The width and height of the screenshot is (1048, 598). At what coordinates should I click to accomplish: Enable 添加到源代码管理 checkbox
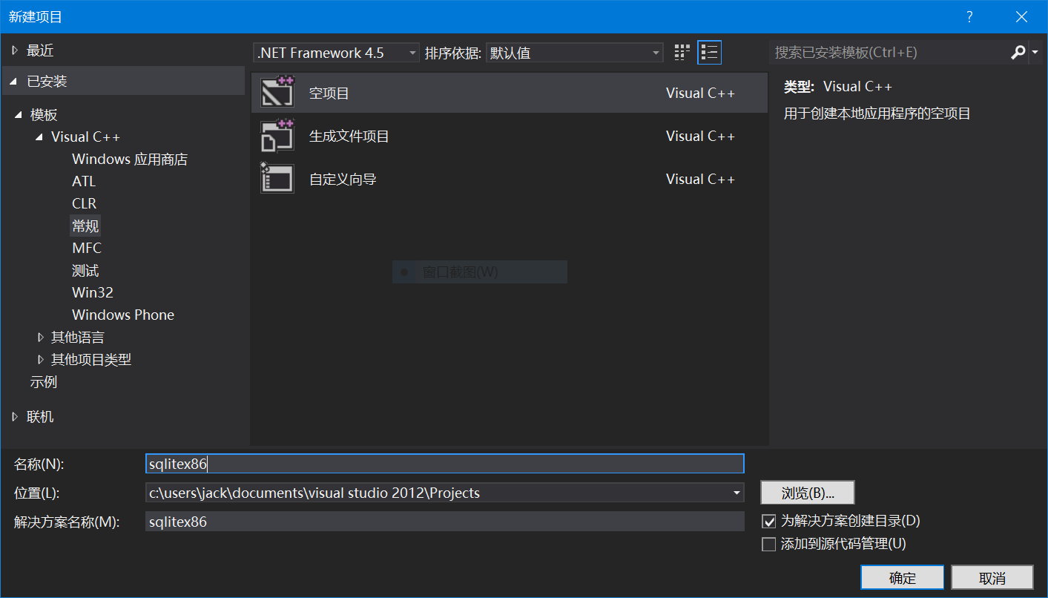(769, 544)
